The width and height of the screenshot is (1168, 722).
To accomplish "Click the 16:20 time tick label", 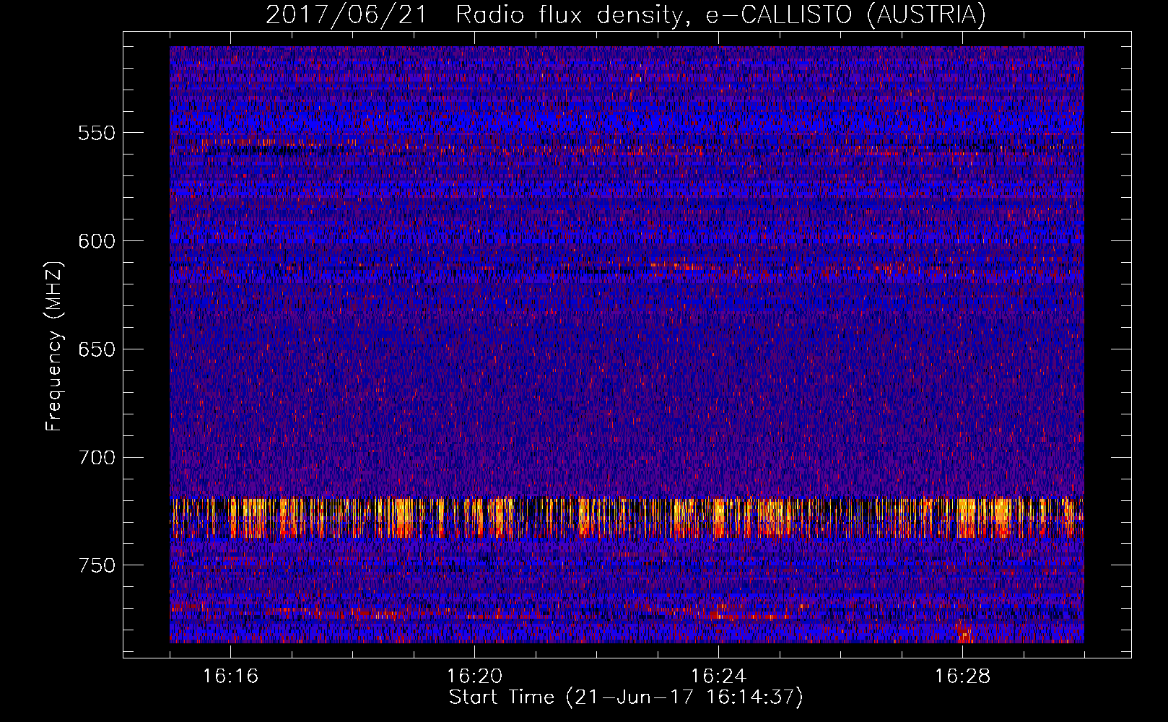I will point(474,677).
